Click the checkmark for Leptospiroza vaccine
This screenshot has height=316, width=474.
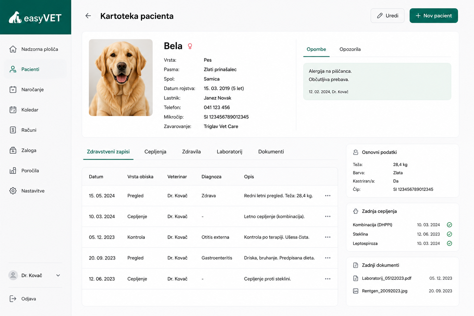point(449,243)
